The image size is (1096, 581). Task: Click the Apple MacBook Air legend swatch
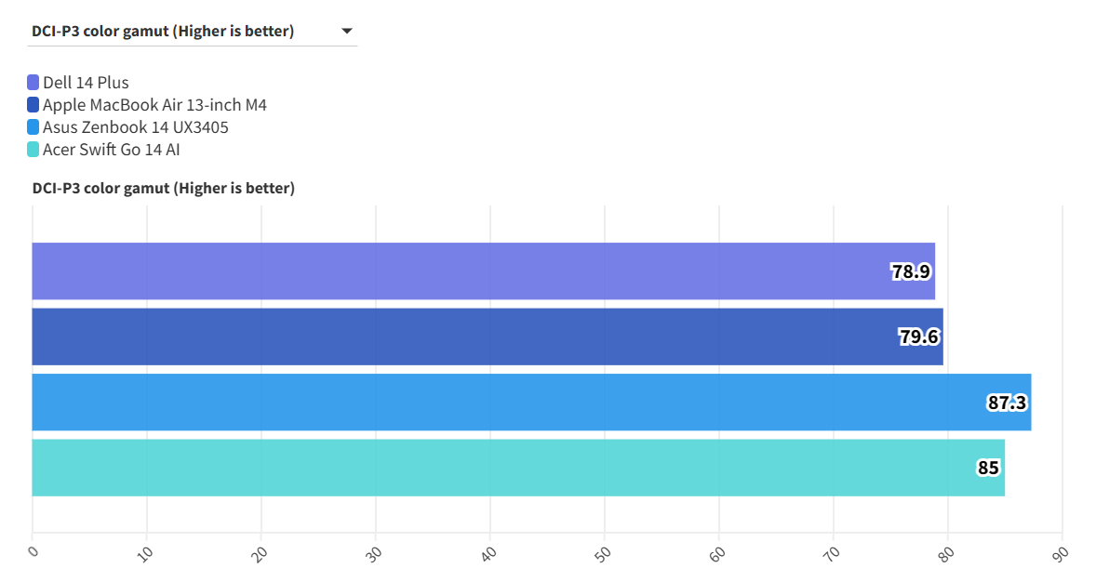[33, 105]
